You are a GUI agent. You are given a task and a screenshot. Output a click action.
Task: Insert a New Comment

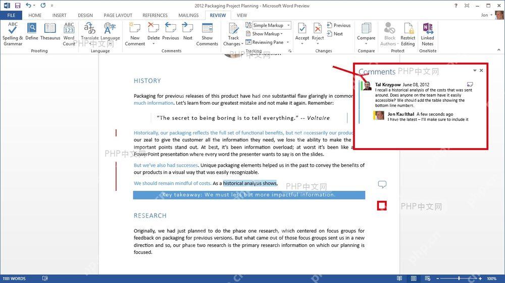[135, 34]
